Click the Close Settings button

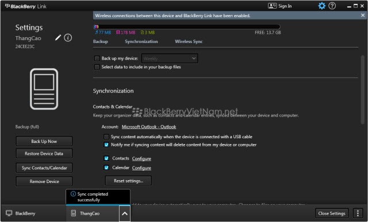[332, 213]
